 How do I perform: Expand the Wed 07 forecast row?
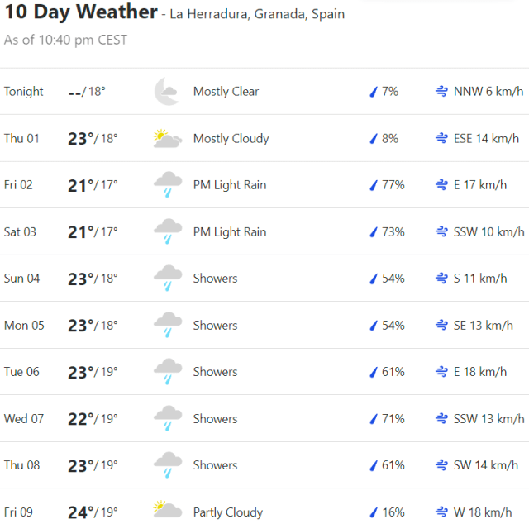click(264, 419)
